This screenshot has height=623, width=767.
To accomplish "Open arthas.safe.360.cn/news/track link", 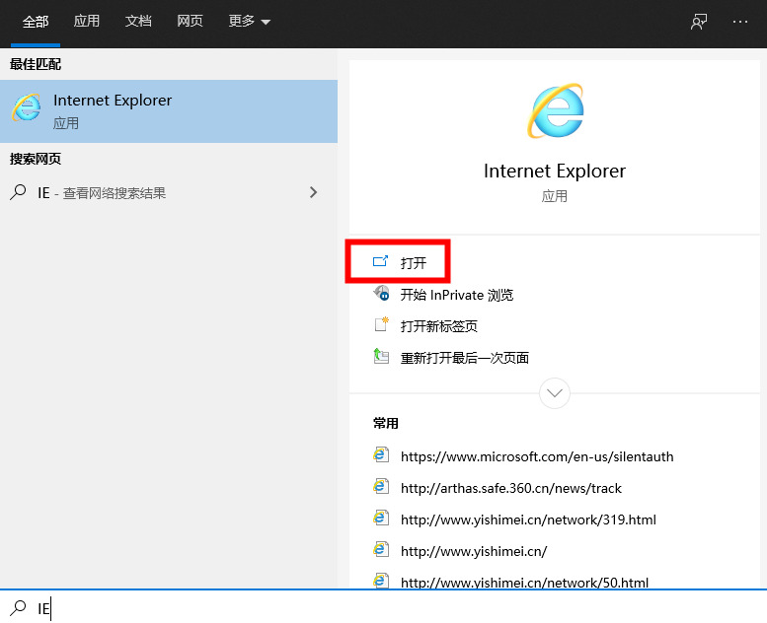I will pos(511,488).
